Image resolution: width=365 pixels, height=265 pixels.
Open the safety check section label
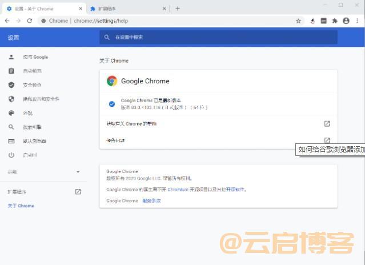pos(32,85)
